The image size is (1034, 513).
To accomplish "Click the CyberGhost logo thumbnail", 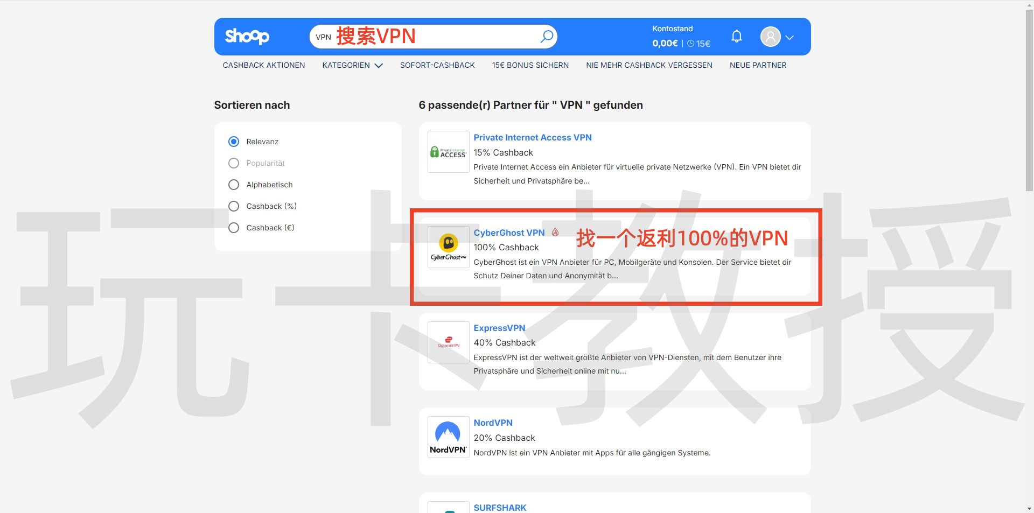I will point(448,247).
